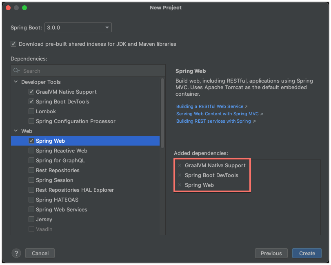This screenshot has width=331, height=265.
Task: Click the search magnifier icon in Dependencies
Action: pos(16,71)
